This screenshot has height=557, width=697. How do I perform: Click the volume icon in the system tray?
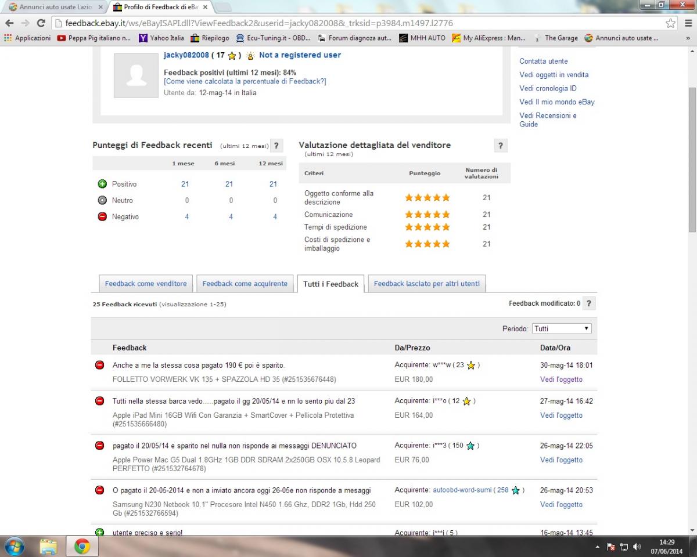[x=637, y=547]
